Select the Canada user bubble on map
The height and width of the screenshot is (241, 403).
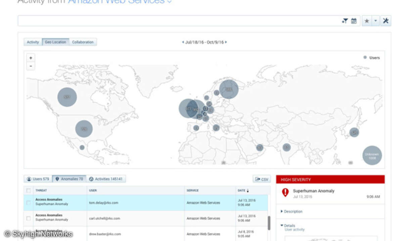[x=67, y=97]
